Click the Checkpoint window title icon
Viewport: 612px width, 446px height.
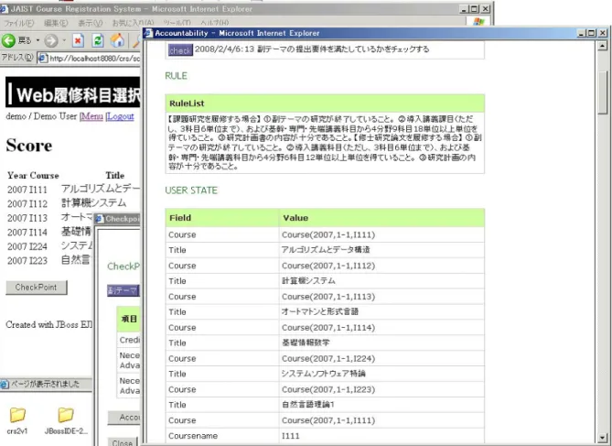(100, 219)
